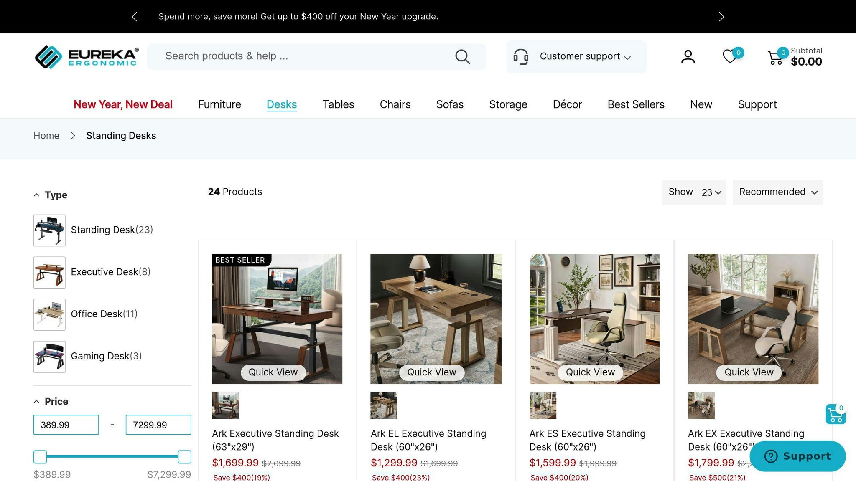Click the minimum price input field
The image size is (856, 481).
pyautogui.click(x=66, y=425)
